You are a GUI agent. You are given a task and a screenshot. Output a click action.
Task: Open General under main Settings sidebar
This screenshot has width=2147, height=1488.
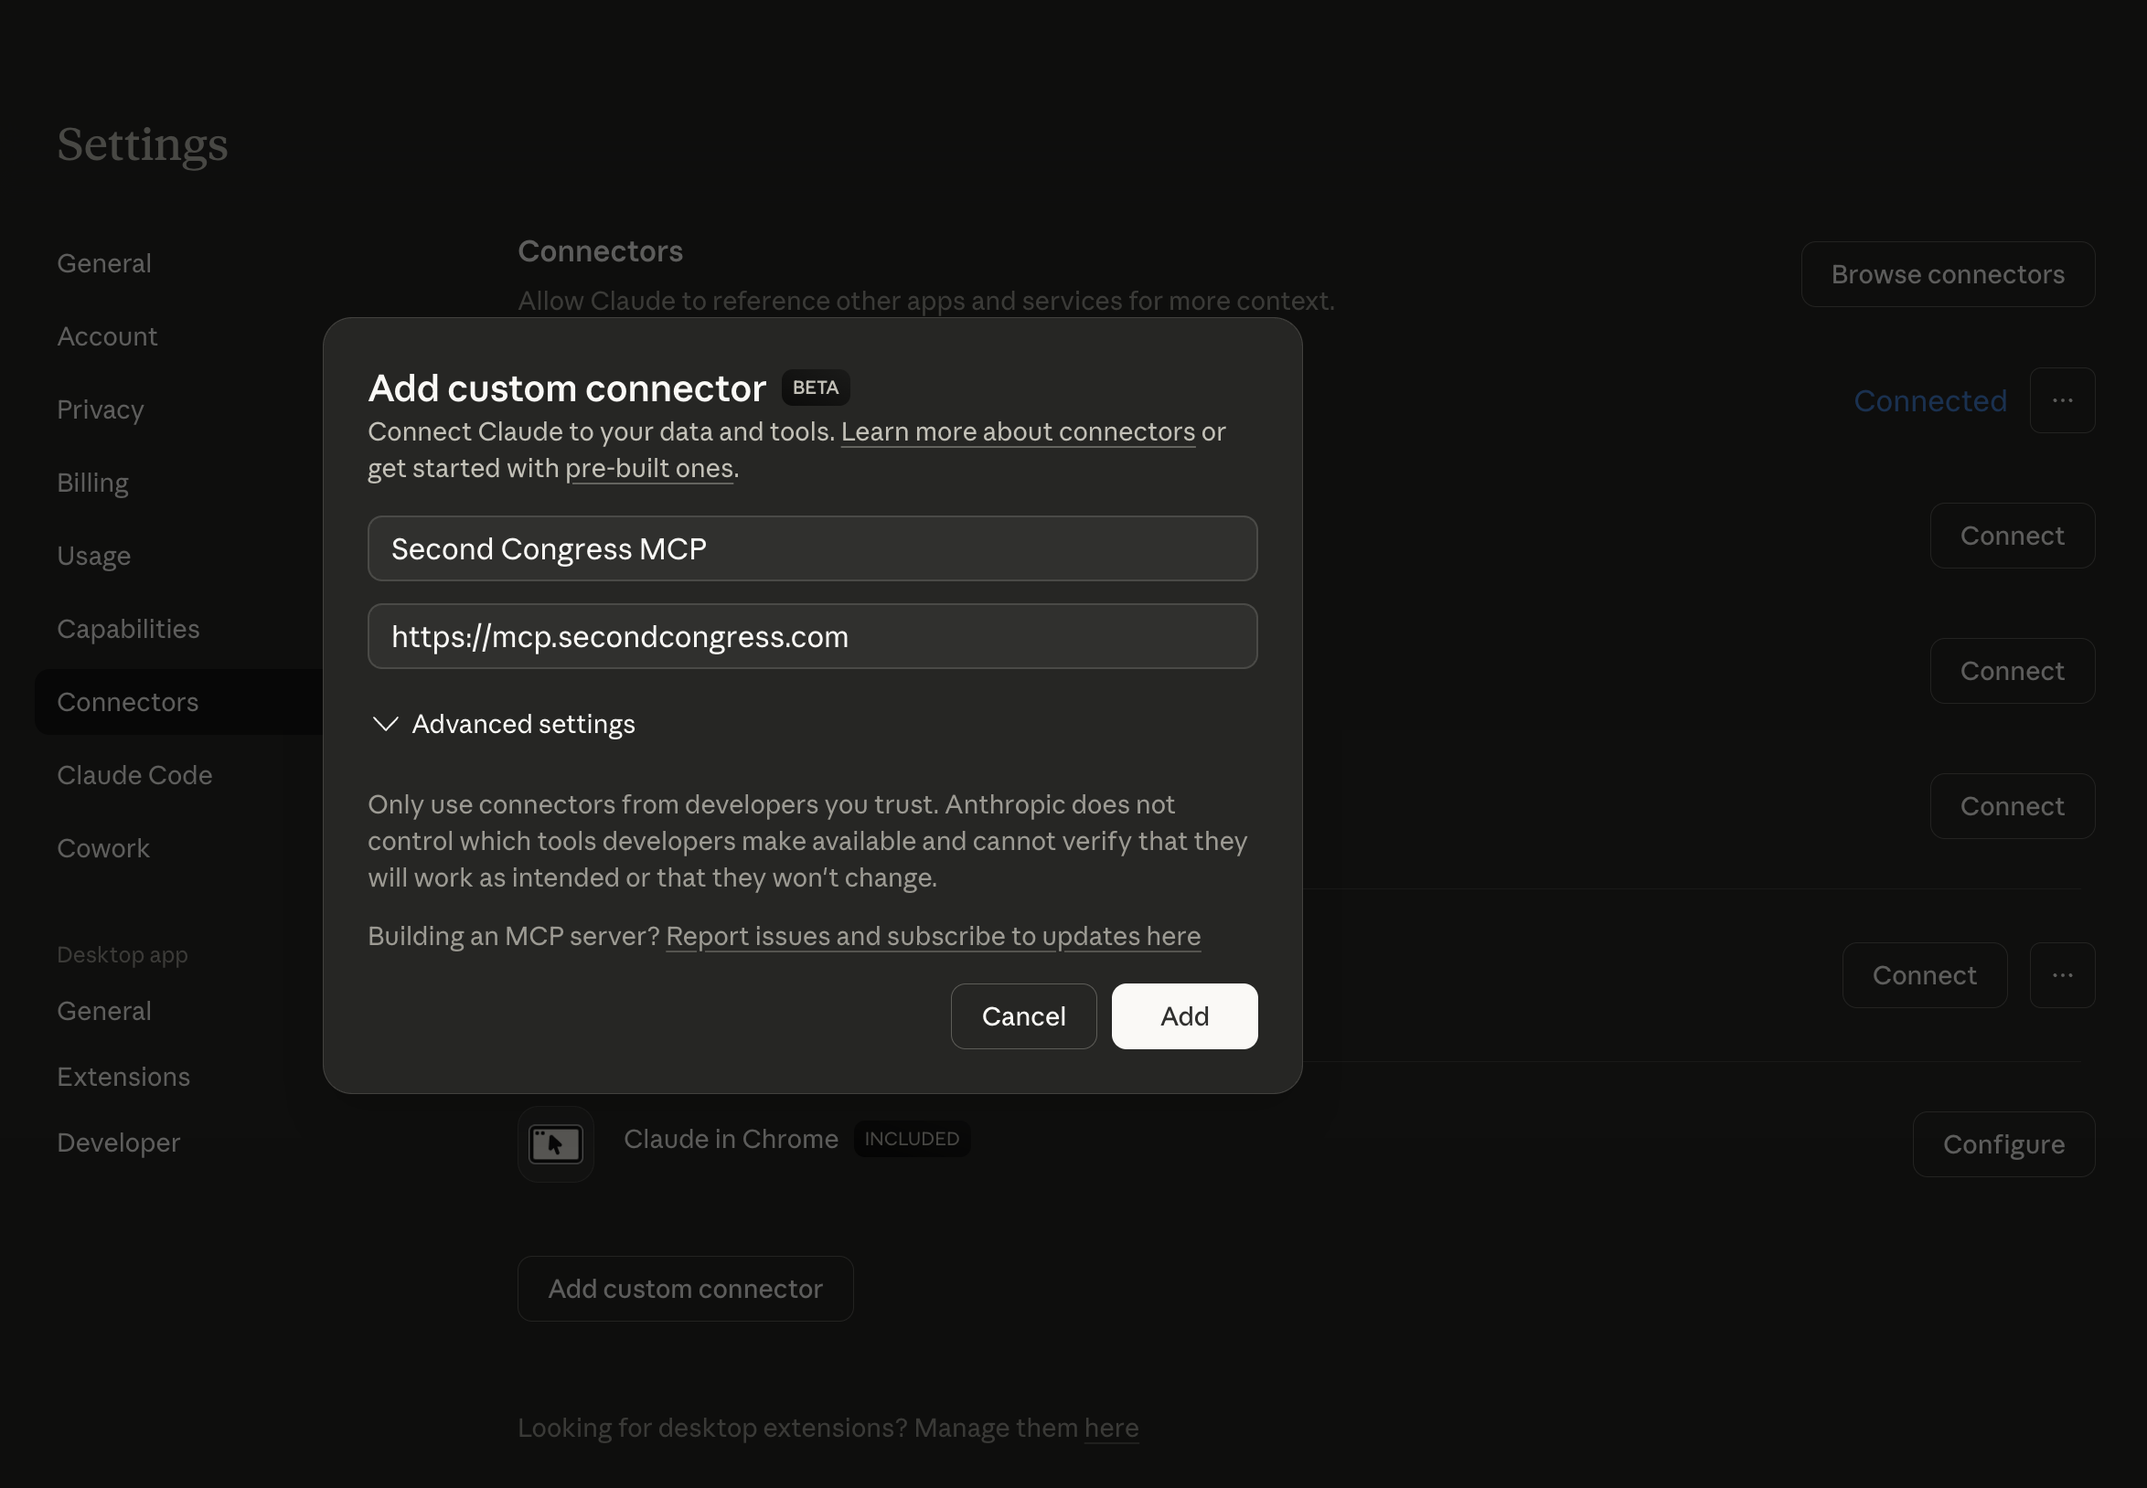click(103, 264)
